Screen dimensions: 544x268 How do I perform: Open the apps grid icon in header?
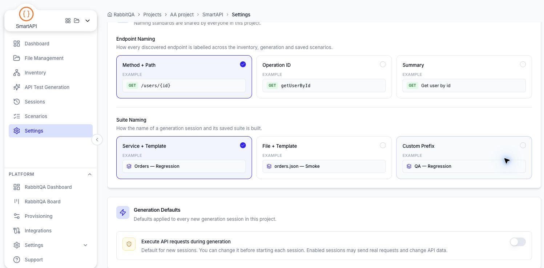(68, 21)
